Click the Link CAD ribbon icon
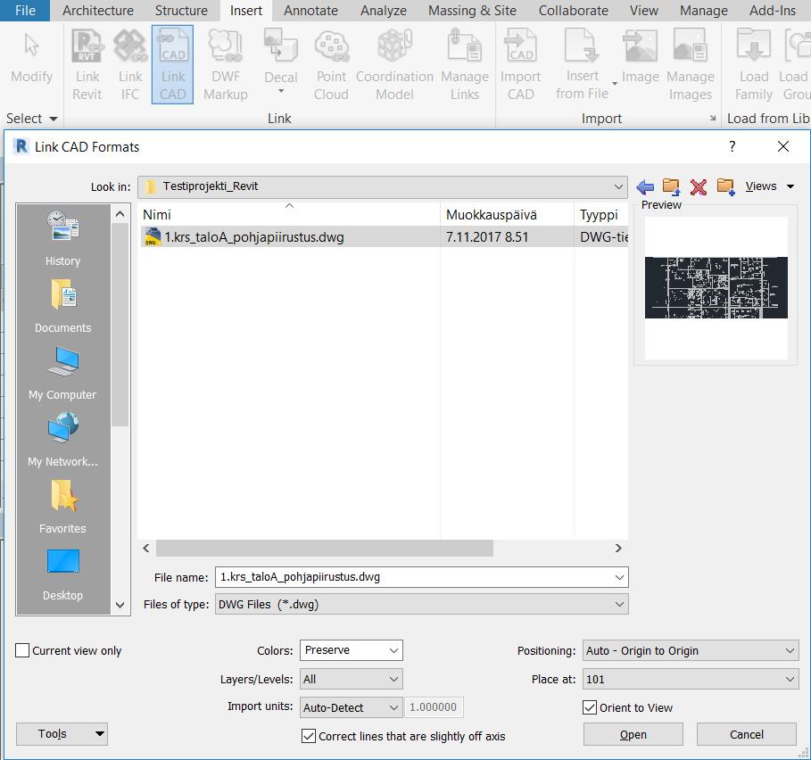Screen dimensions: 811x760 pyautogui.click(x=173, y=64)
